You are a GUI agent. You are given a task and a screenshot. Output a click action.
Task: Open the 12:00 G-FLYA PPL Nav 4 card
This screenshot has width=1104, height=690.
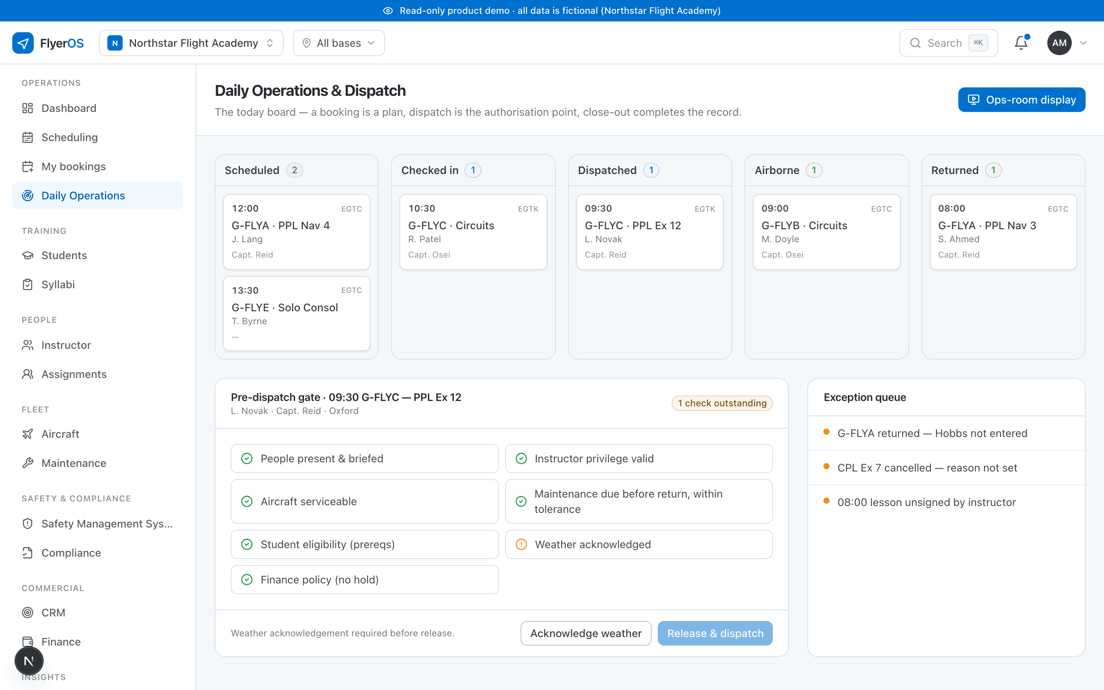[x=297, y=232]
